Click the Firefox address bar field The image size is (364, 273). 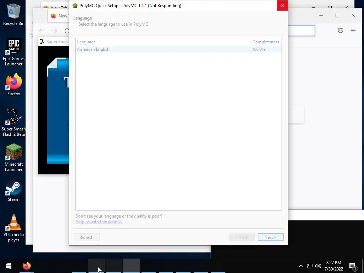coord(301,31)
